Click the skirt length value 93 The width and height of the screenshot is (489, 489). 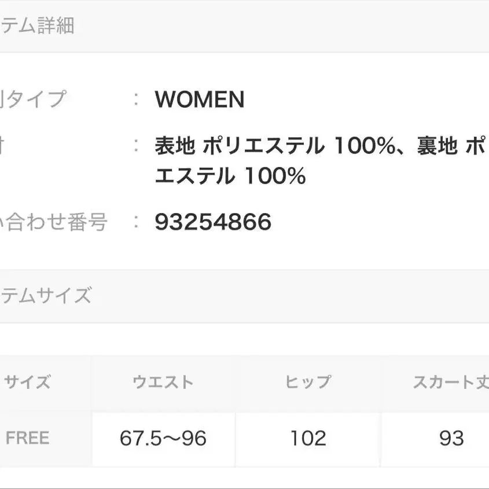[451, 438]
